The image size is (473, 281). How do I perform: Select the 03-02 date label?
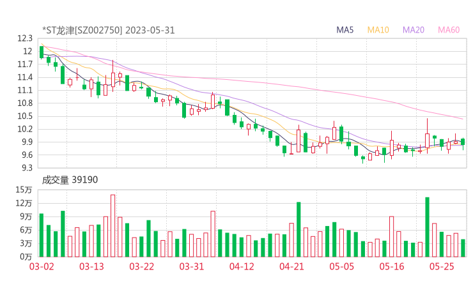click(42, 266)
